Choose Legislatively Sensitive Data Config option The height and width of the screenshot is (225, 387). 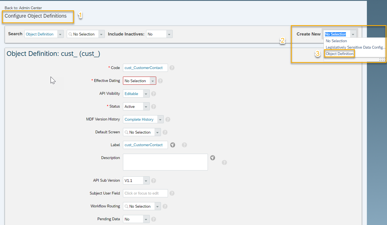tap(355, 47)
